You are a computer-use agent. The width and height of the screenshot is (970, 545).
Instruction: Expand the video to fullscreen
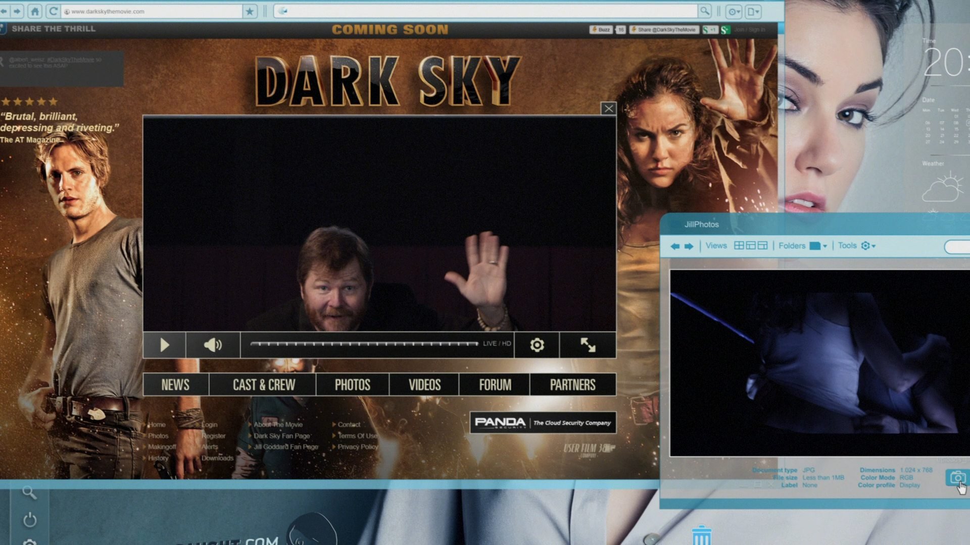(x=588, y=345)
